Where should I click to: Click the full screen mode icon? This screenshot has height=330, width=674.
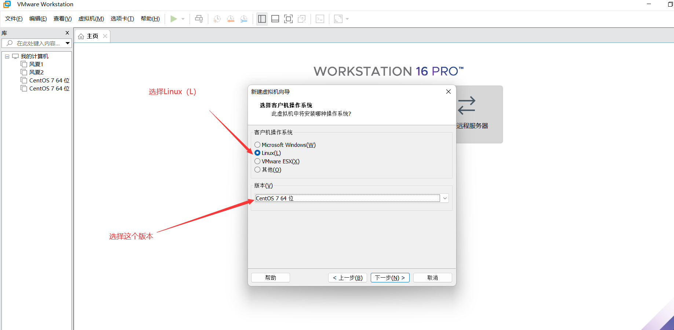288,19
